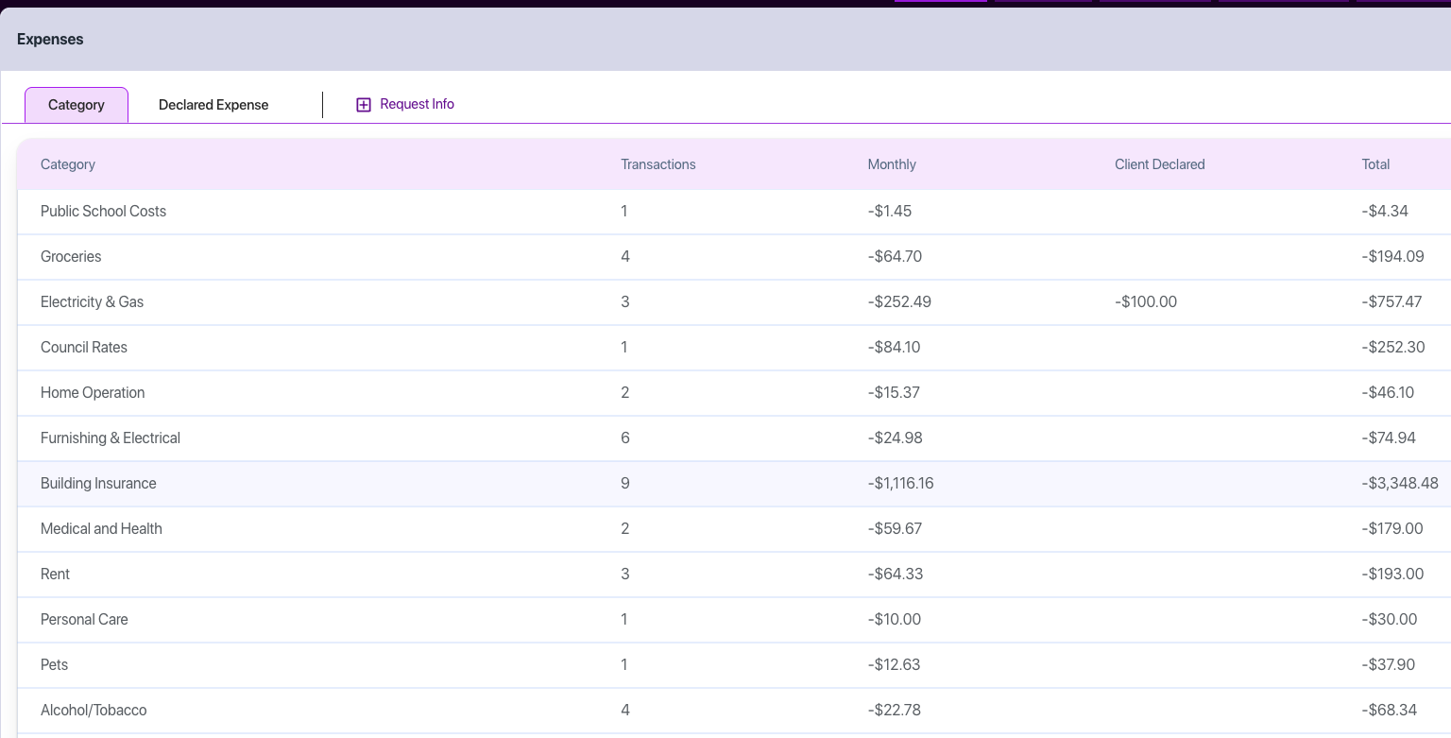Select the Medical and Health row

pos(101,528)
